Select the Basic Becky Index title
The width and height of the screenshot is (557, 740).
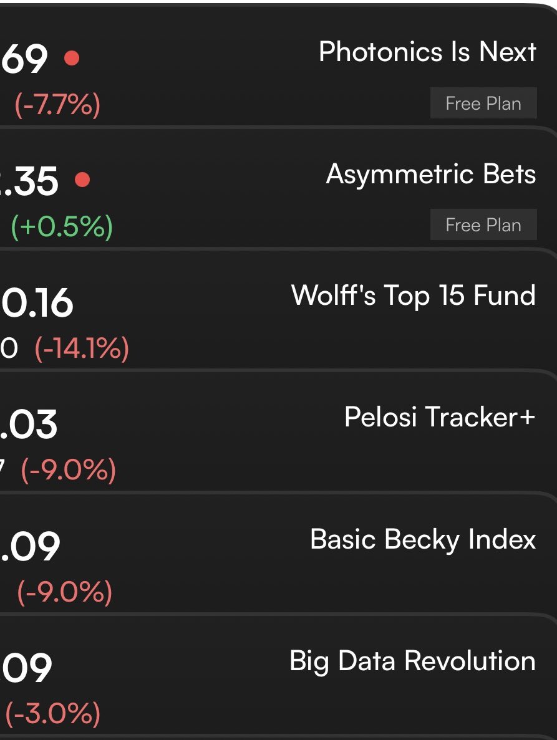[x=423, y=539]
